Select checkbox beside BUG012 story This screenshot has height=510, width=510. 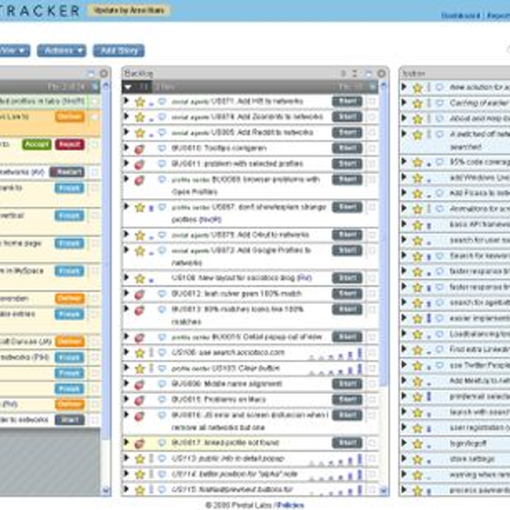point(372,294)
